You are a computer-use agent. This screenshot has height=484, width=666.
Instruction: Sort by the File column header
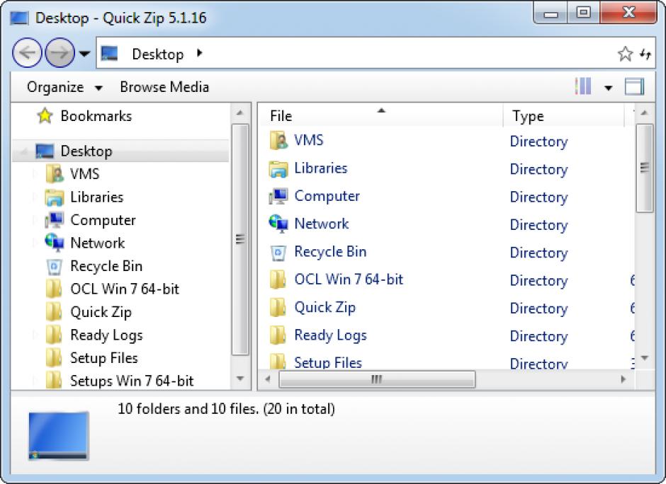(x=381, y=116)
